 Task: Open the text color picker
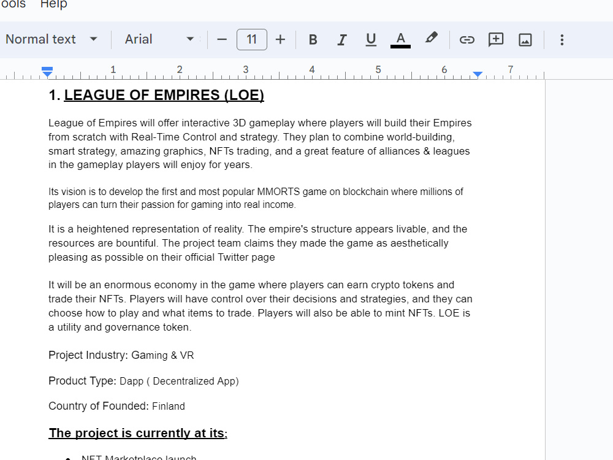click(400, 39)
